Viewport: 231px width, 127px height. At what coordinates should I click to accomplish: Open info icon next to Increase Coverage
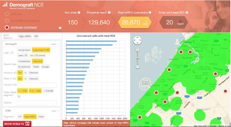[60, 28]
